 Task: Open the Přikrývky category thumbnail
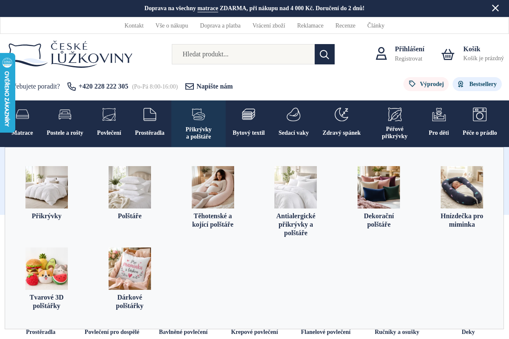(47, 187)
